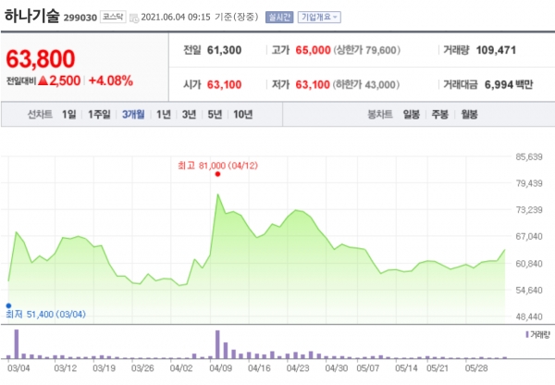Click the 코스닥 market badge

[x=113, y=17]
